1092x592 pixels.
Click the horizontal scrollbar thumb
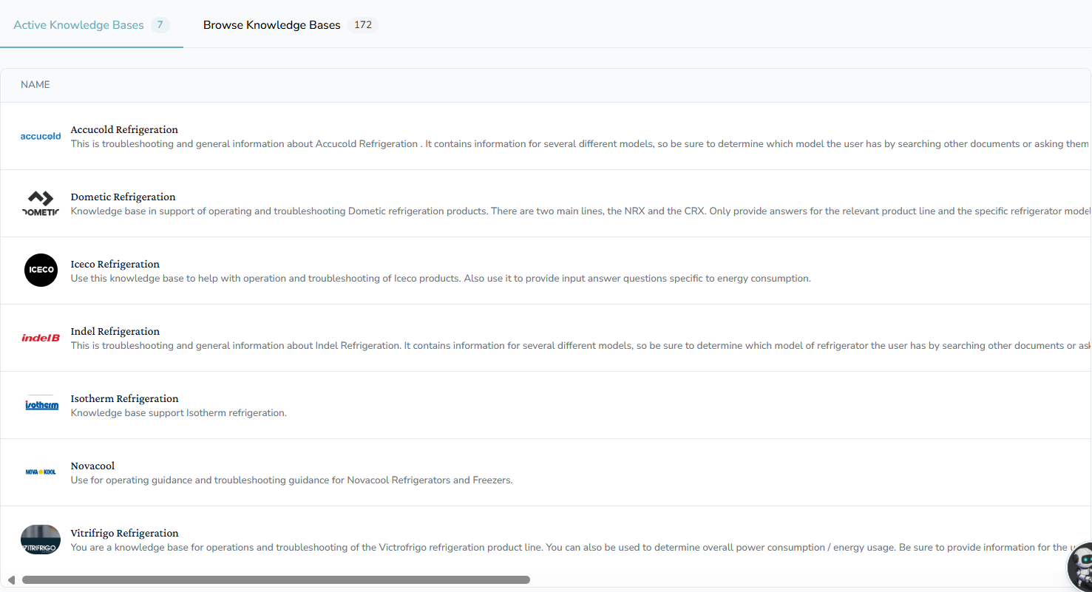pos(276,580)
